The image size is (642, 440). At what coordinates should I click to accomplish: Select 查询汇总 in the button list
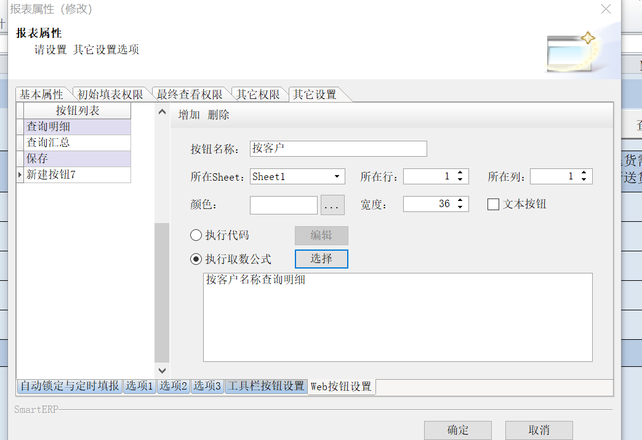[x=78, y=143]
